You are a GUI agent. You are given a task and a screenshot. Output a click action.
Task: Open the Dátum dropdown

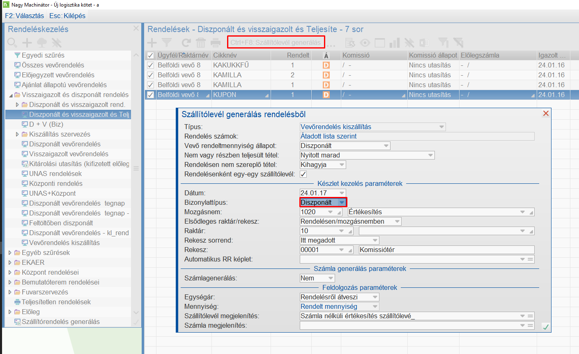click(342, 193)
